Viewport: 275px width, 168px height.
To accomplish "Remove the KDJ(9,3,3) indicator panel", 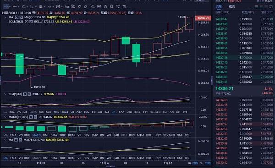I will pyautogui.click(x=29, y=94).
